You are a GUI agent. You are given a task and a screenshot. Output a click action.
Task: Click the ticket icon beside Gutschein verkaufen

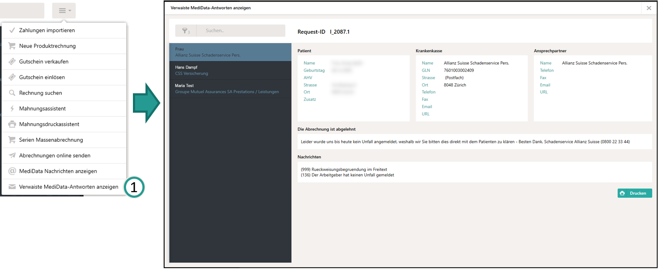point(12,62)
